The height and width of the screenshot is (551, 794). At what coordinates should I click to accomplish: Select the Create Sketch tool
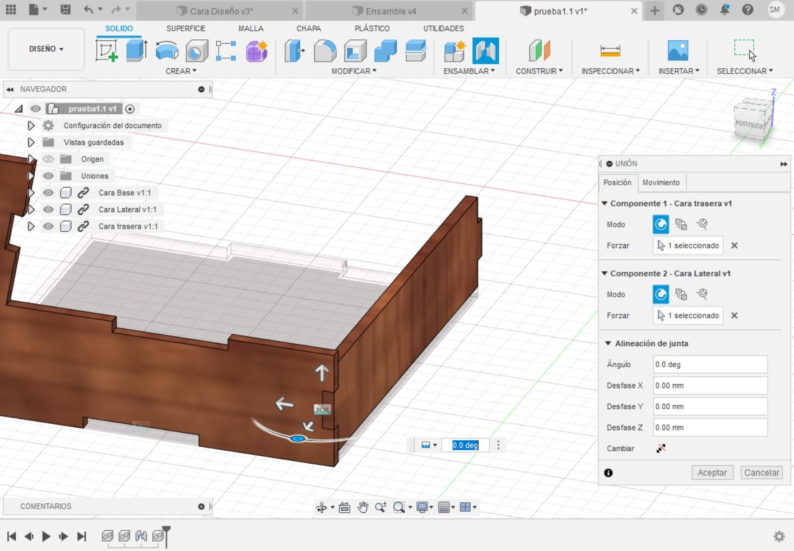pos(106,51)
